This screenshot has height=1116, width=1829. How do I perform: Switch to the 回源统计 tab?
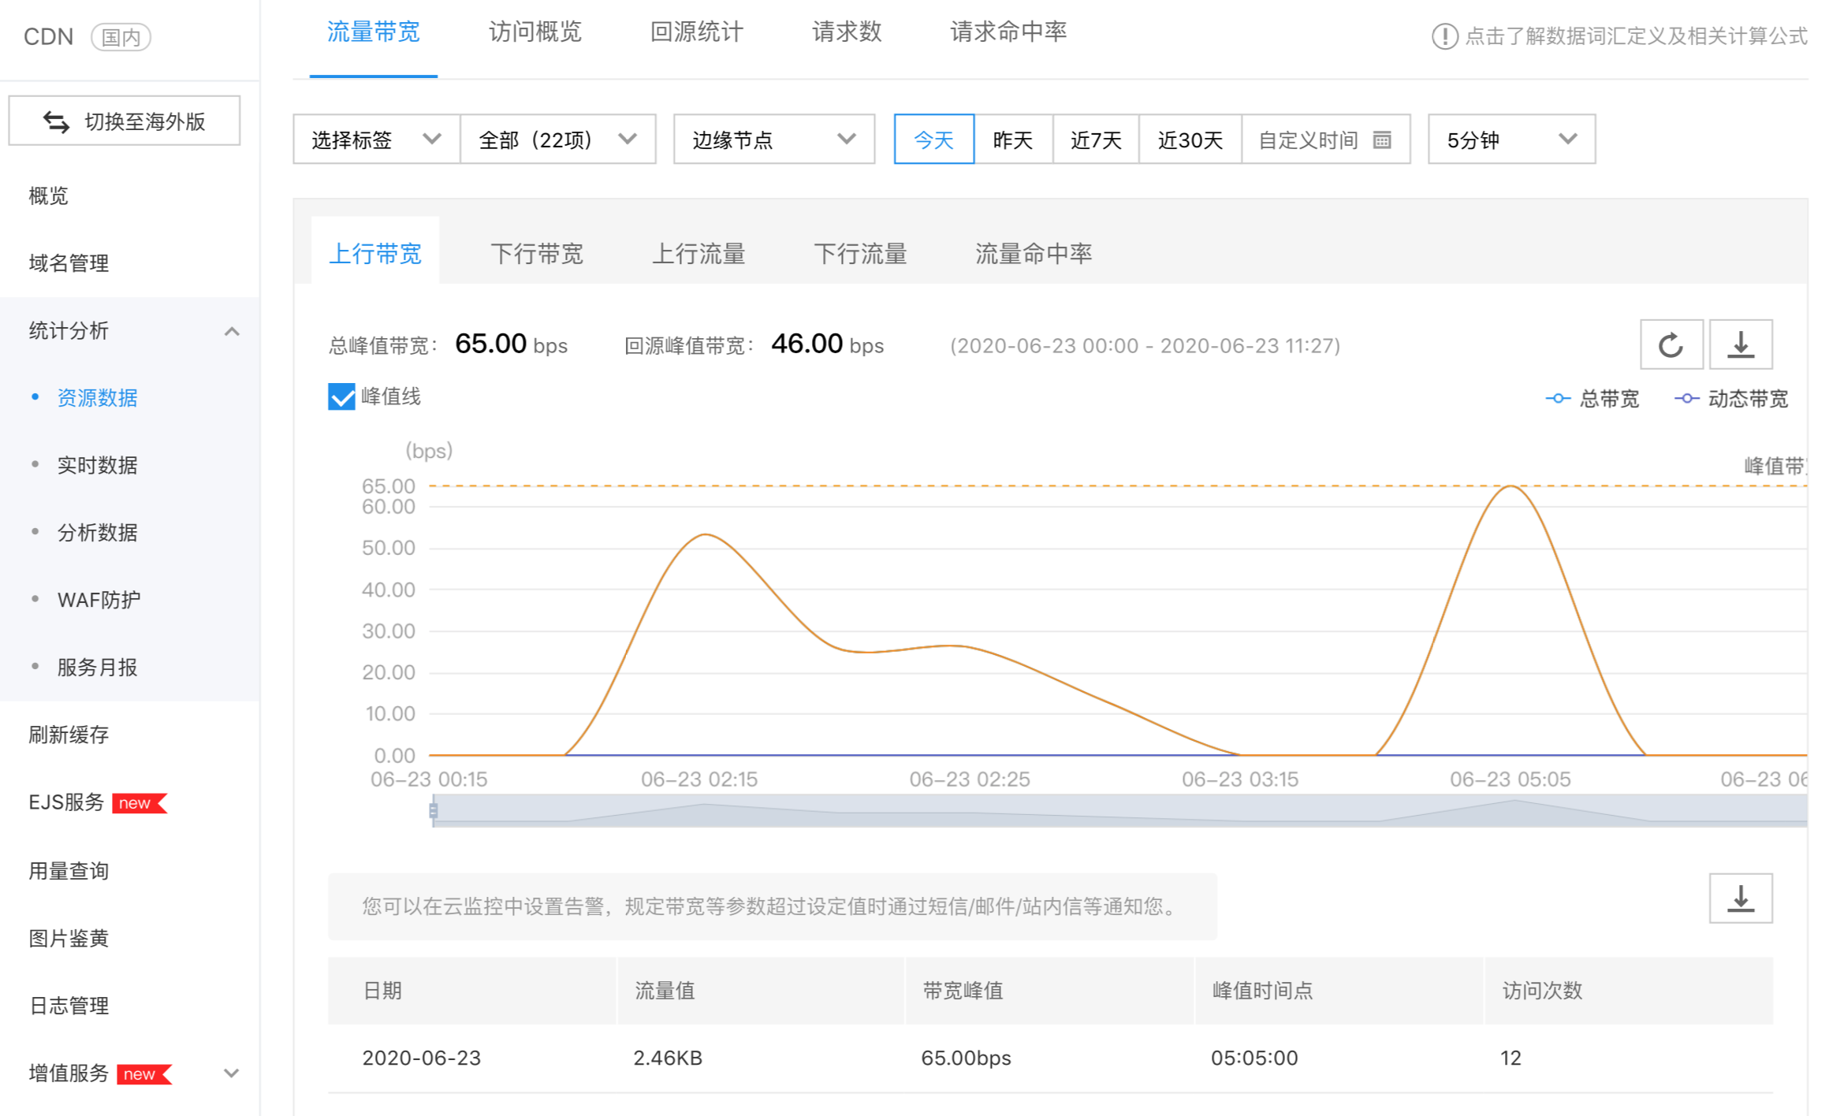click(696, 32)
